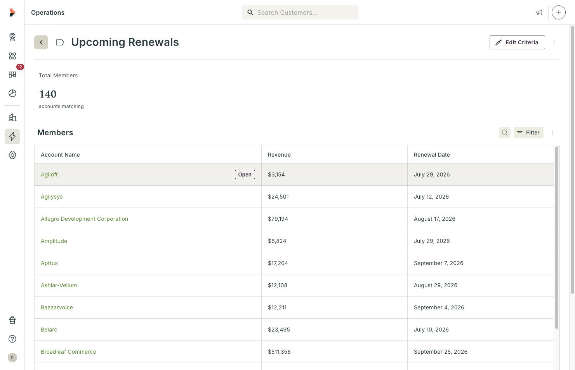575x370 pixels.
Task: Open the Agilysys account link
Action: tap(52, 197)
